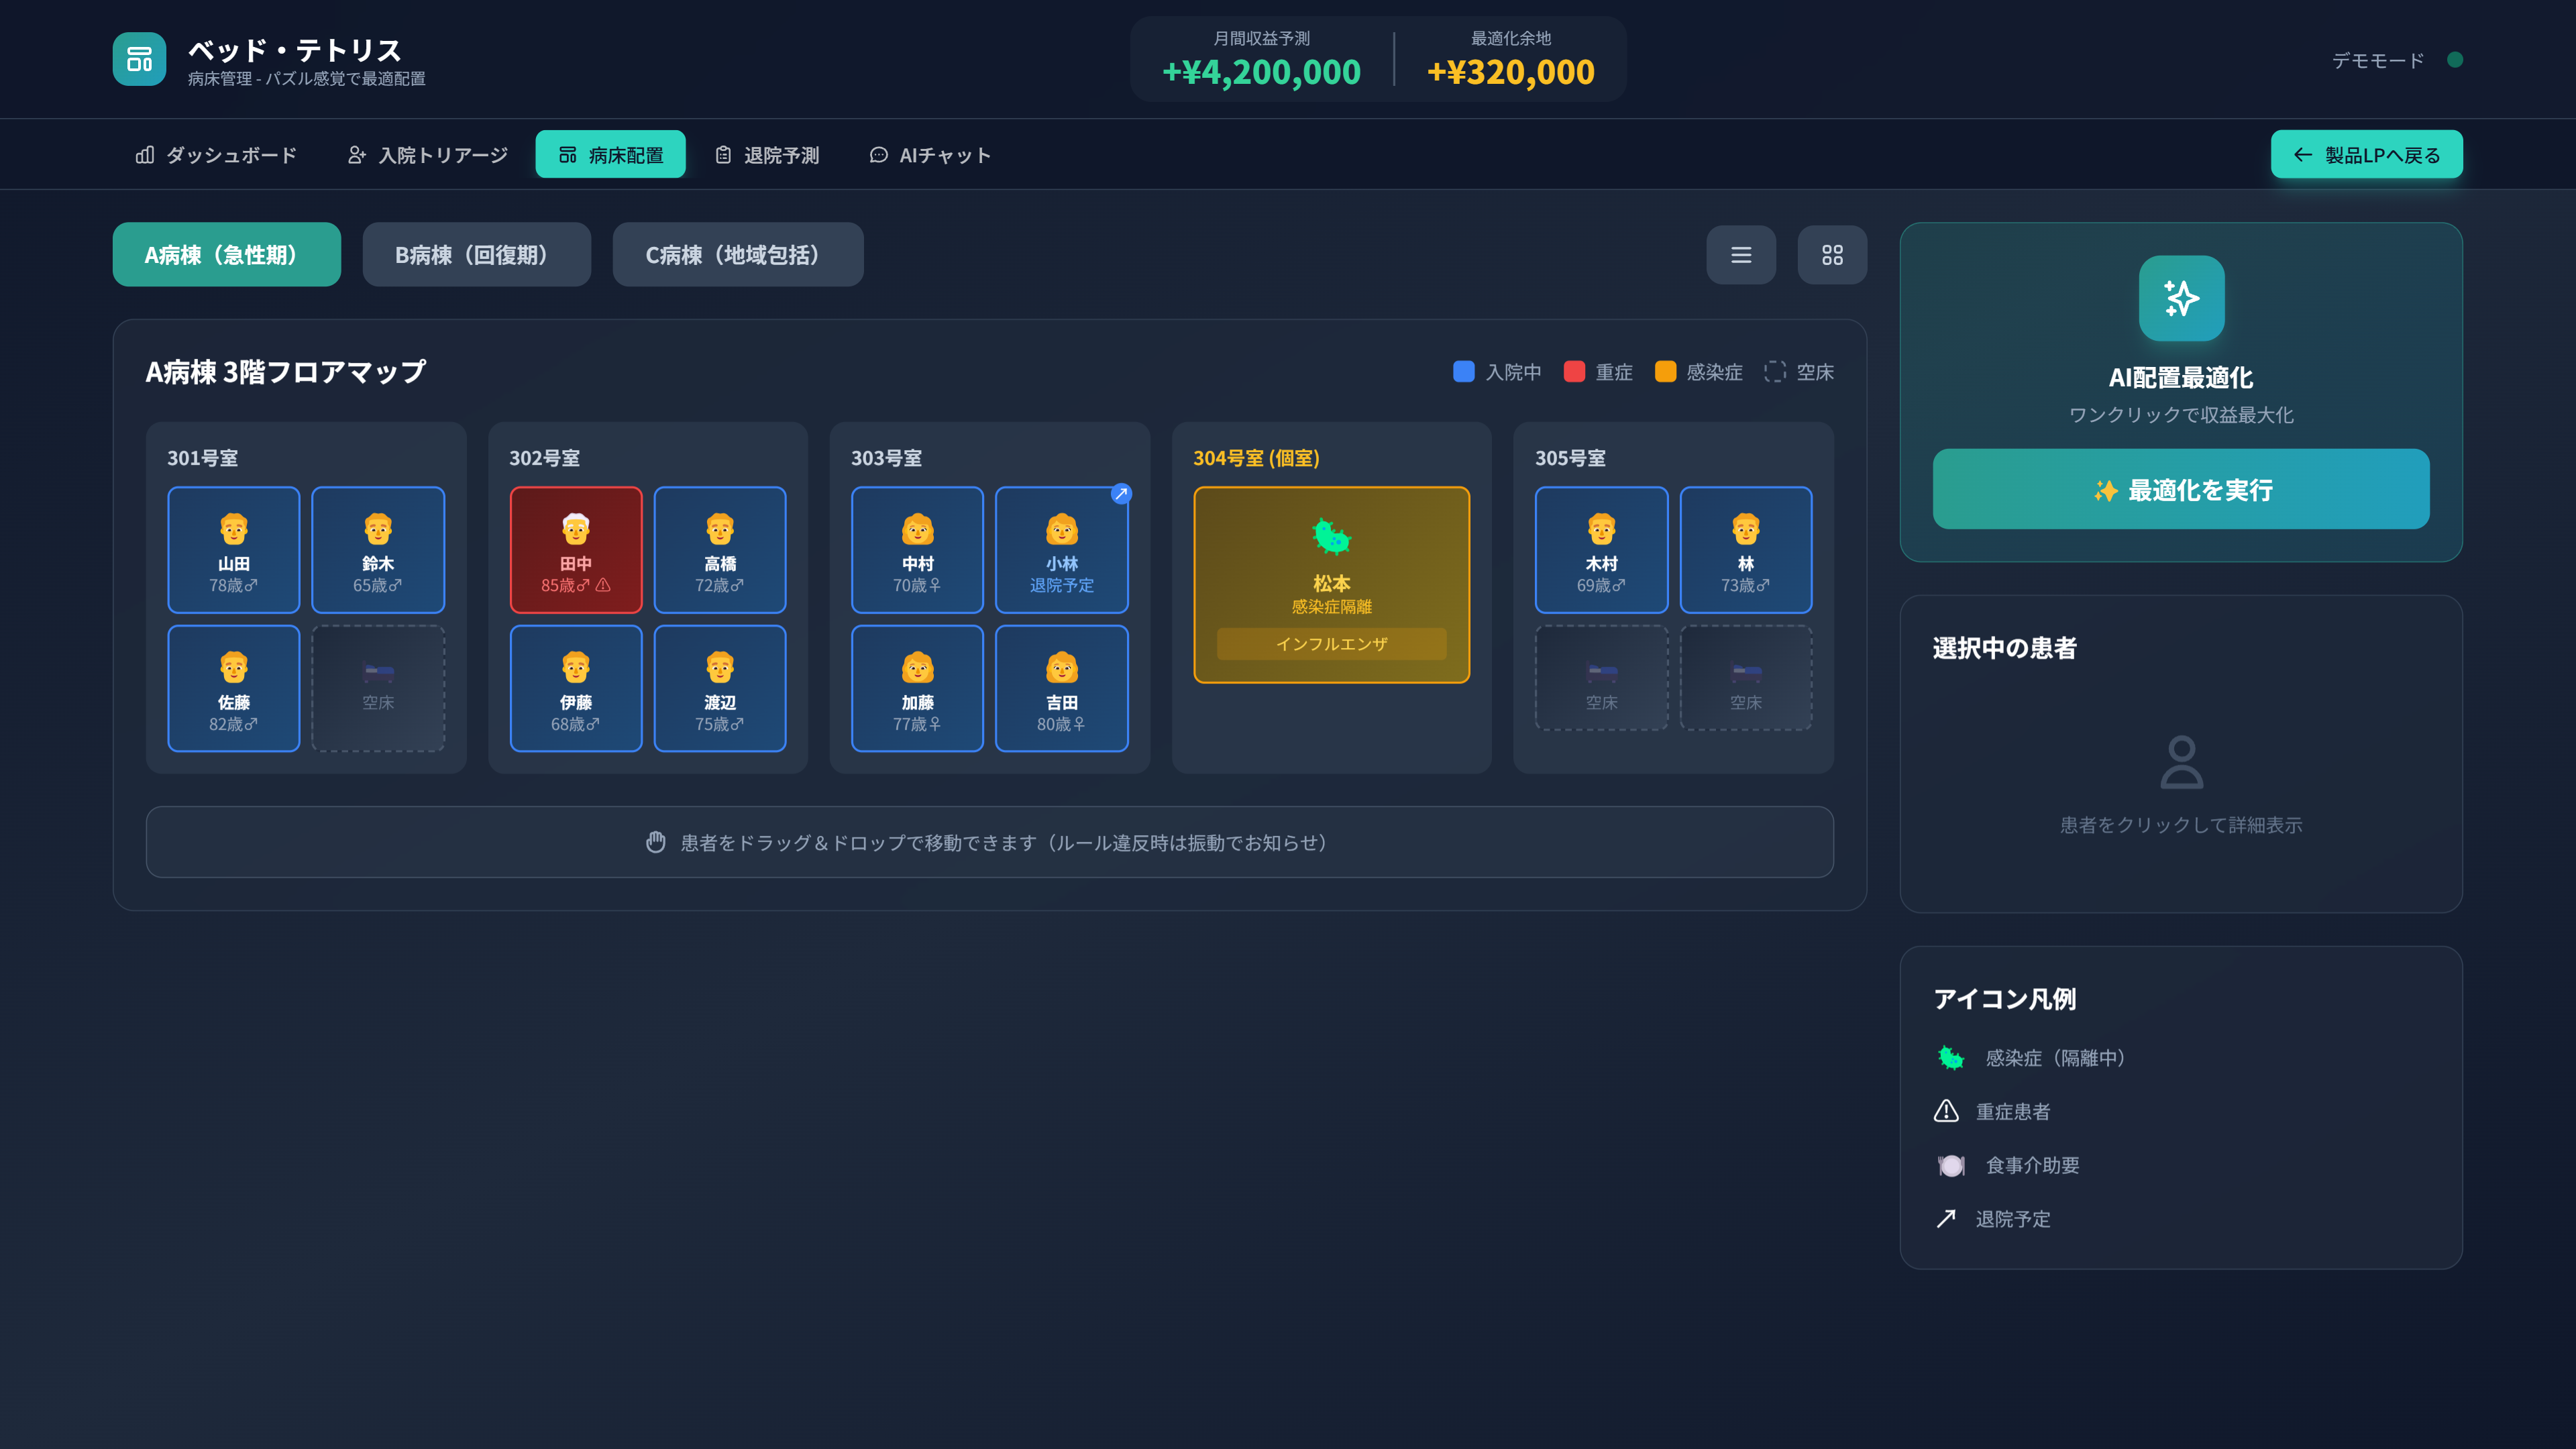
Task: Go to the 退院予測 tab
Action: 767,155
